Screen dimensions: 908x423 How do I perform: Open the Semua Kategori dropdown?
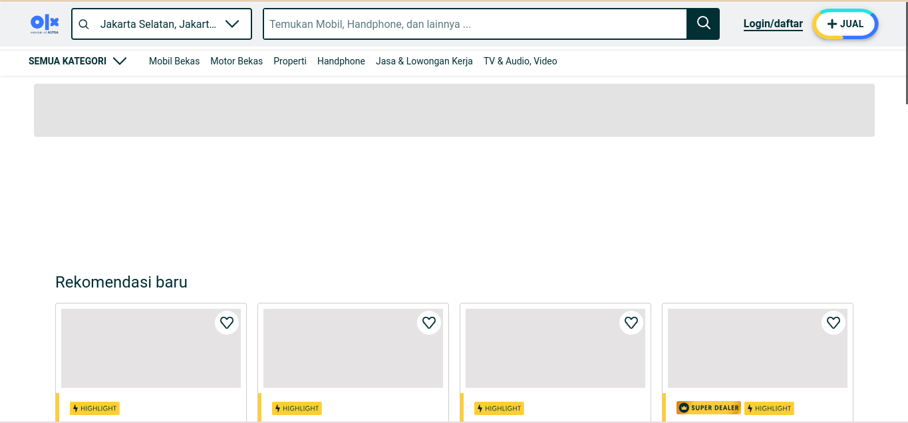click(x=77, y=61)
